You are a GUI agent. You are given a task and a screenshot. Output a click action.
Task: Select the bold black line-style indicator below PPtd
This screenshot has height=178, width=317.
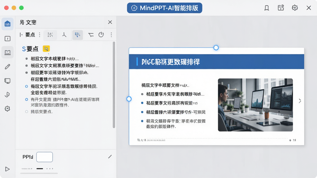[40, 168]
